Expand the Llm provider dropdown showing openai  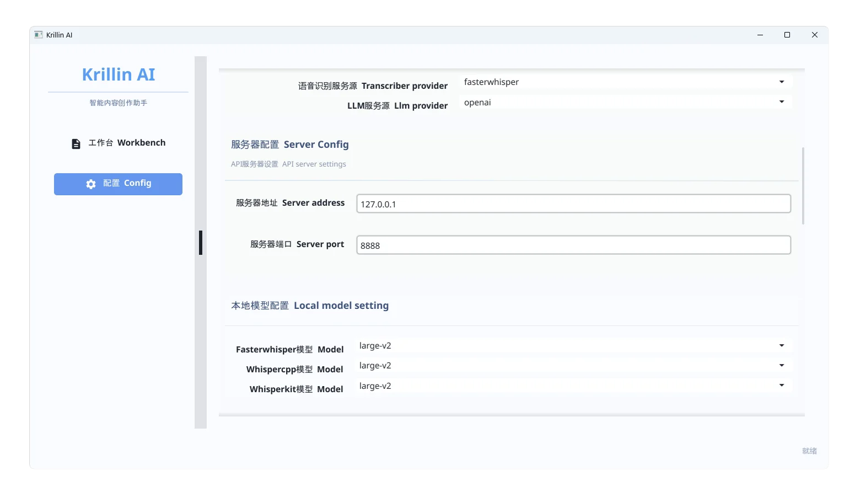tap(625, 103)
